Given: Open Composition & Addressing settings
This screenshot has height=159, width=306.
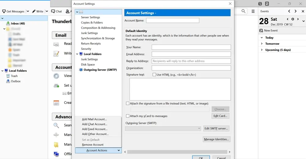Looking at the screenshot, I should (98, 28).
